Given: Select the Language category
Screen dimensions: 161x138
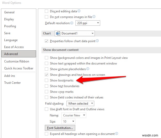Looking at the screenshot, I should point(19,40).
